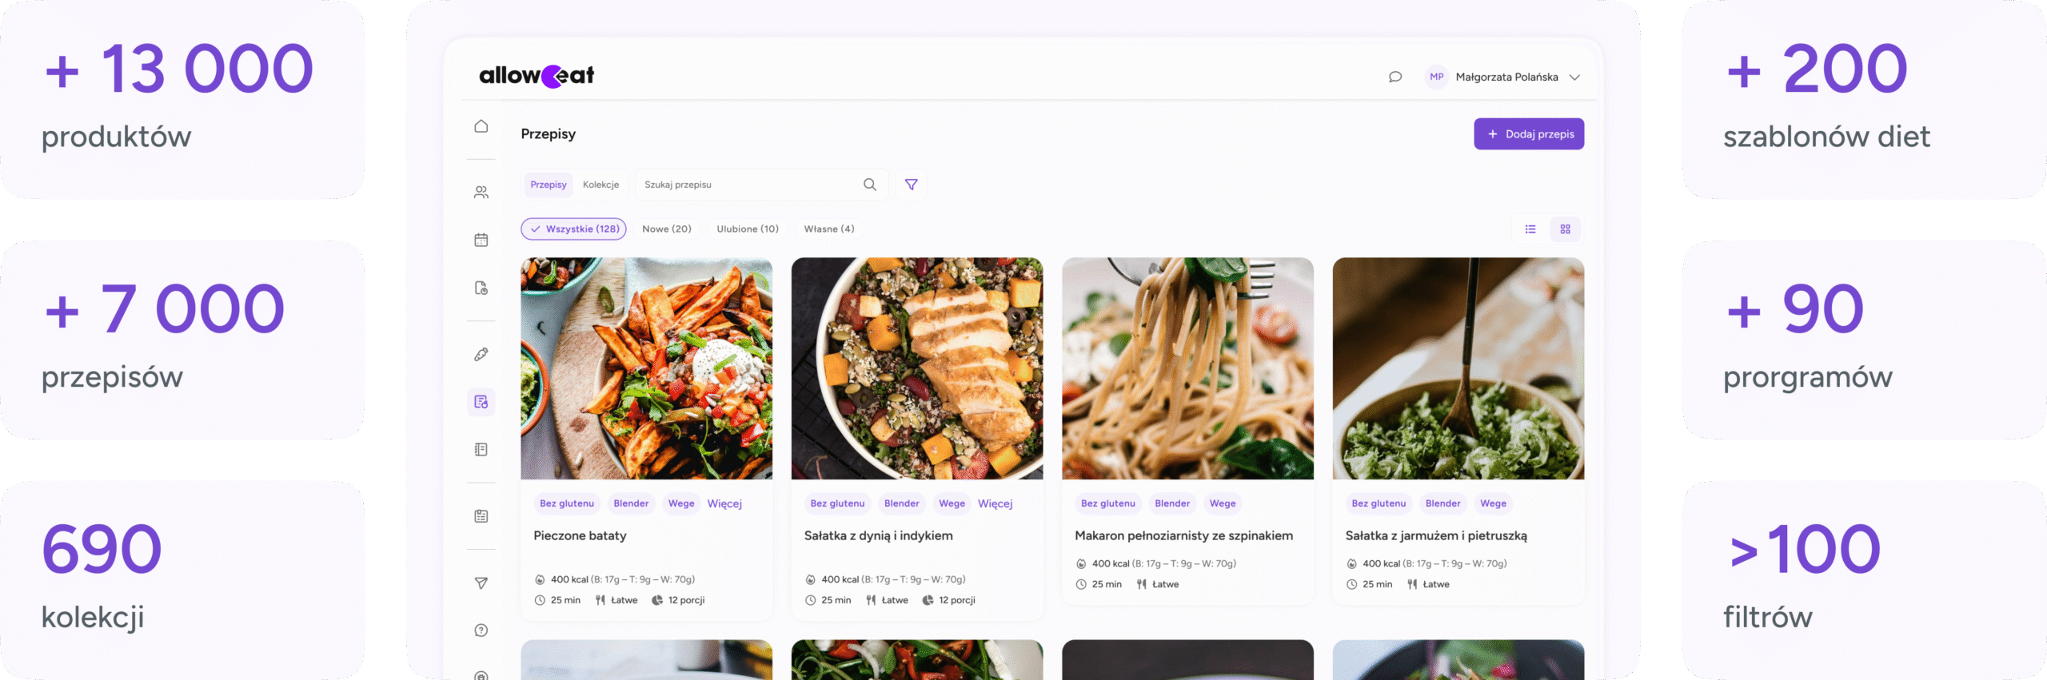2047x680 pixels.
Task: Click the allow eat logo
Action: click(537, 76)
